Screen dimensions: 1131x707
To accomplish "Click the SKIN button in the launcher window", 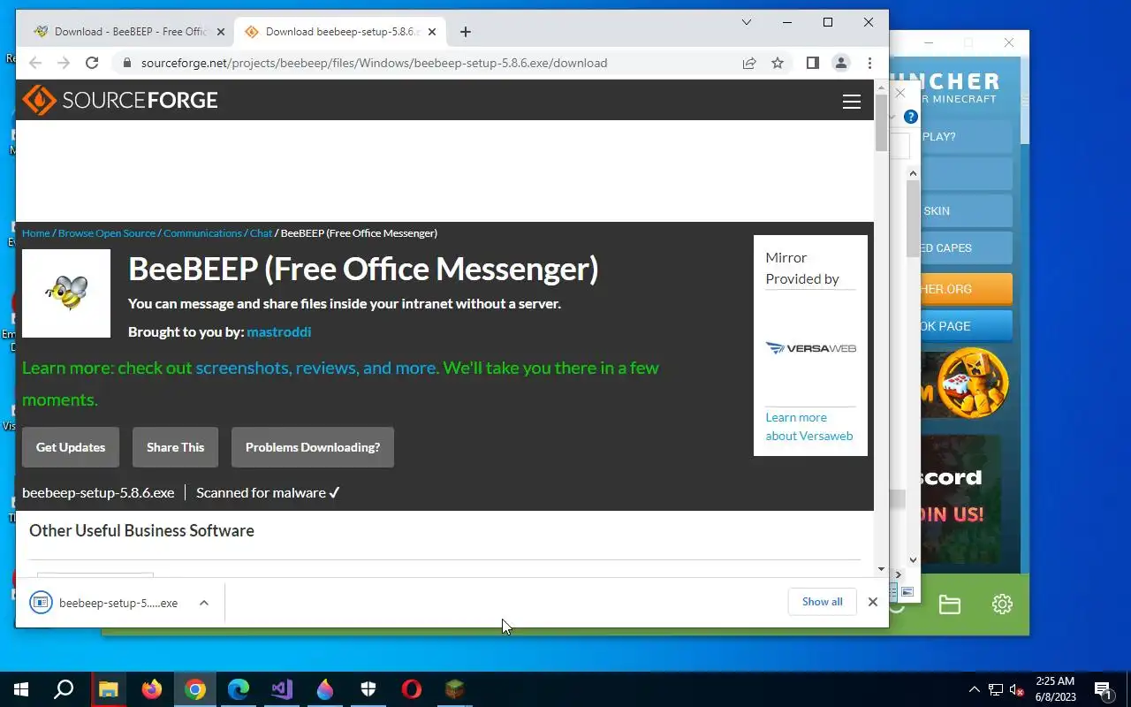I will pyautogui.click(x=965, y=211).
